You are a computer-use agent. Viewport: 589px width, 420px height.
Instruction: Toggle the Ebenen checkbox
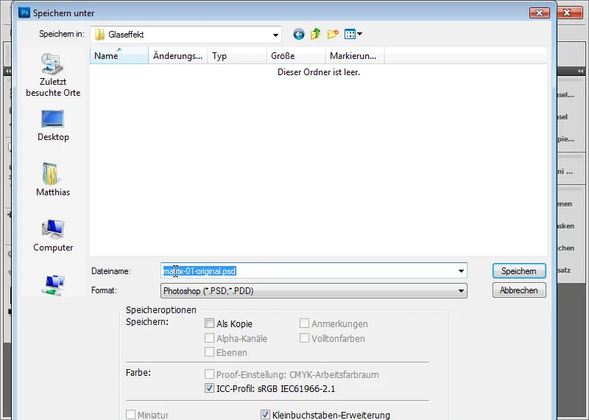pos(209,352)
